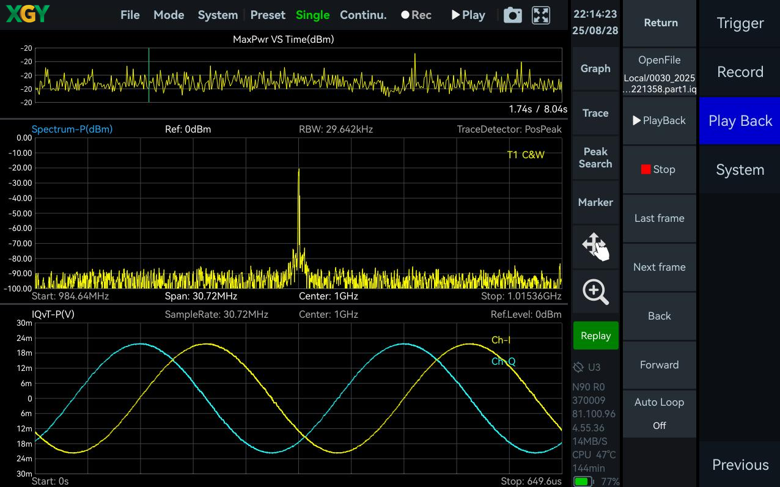Check the battery level indicator
780x487 pixels.
point(584,482)
